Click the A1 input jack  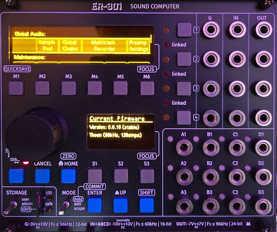coord(184,148)
